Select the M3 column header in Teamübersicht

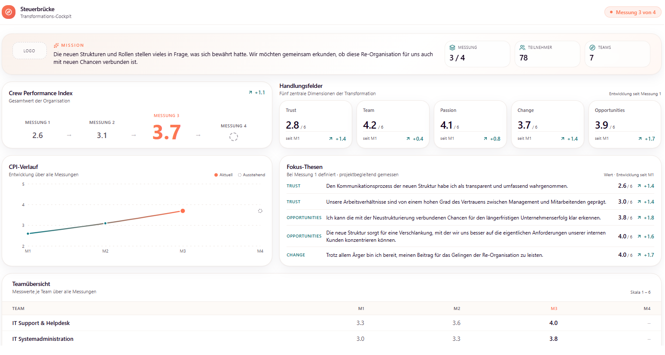pos(554,309)
